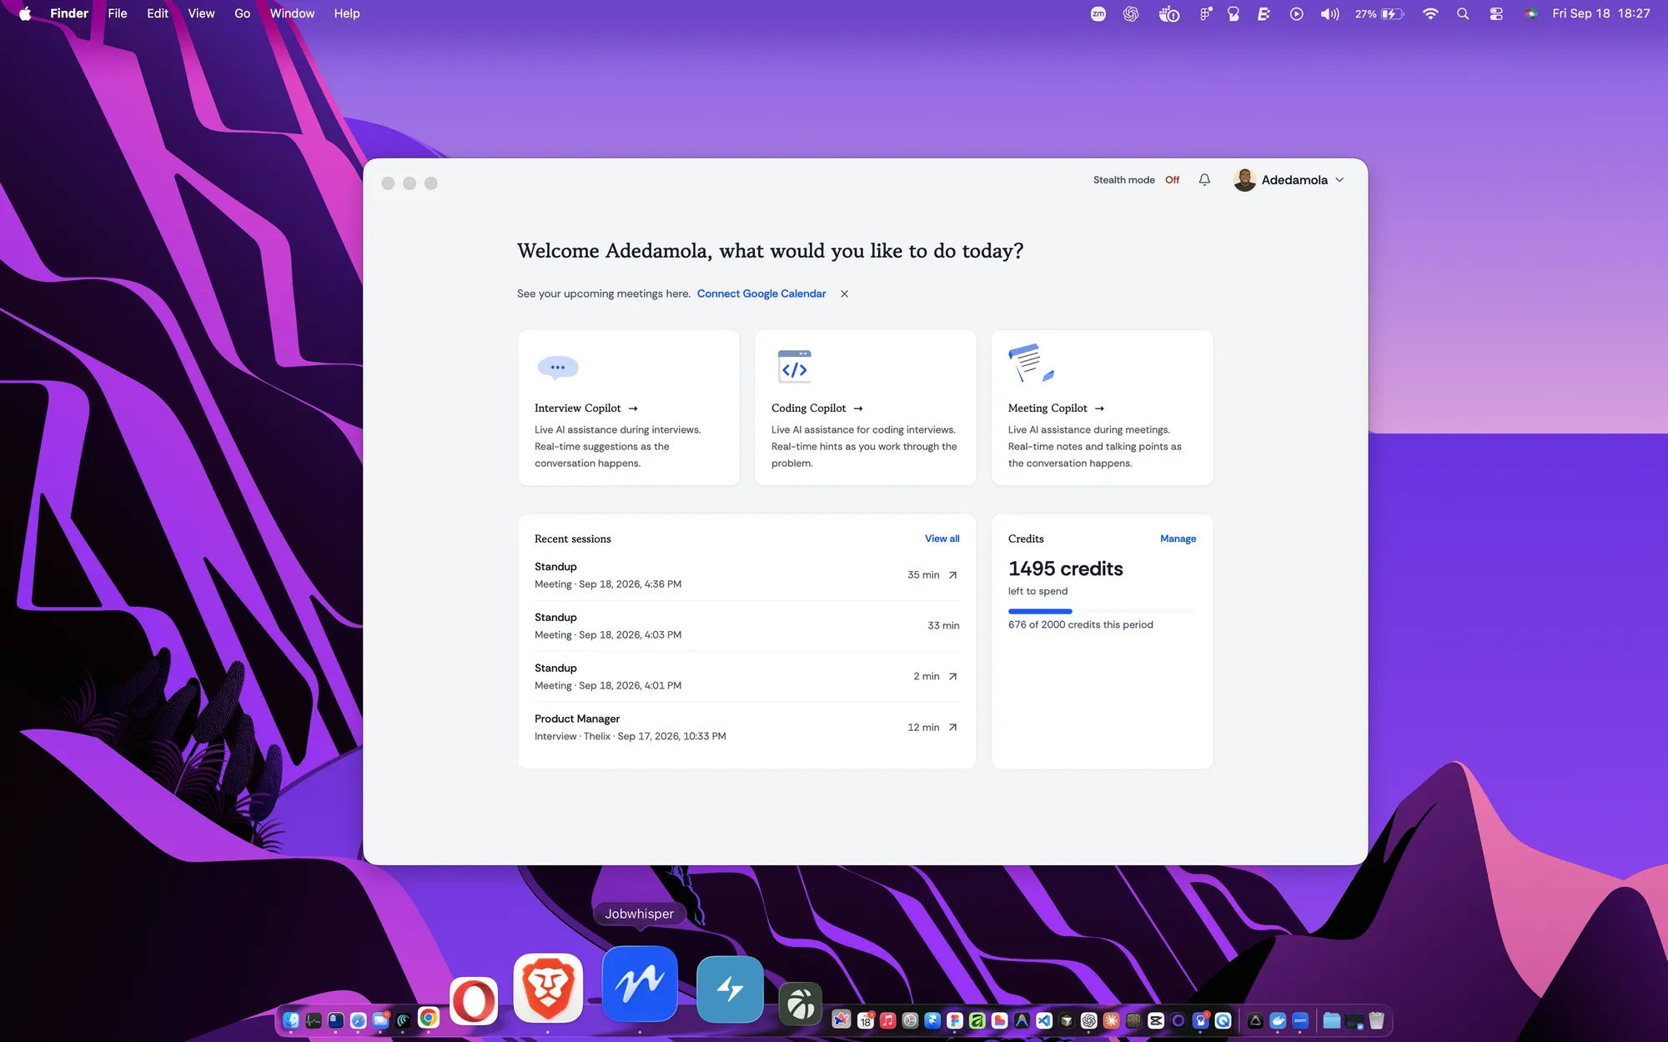Toggle Stealth mode Off switch
The image size is (1668, 1042).
(1172, 180)
